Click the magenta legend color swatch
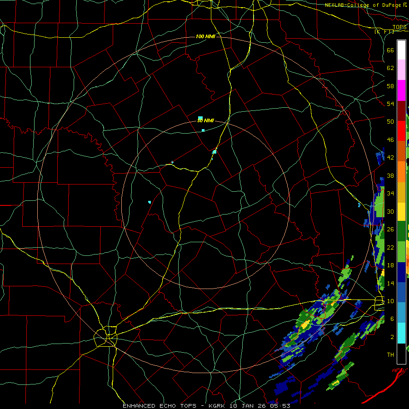Image resolution: width=409 pixels, height=409 pixels. [401, 90]
